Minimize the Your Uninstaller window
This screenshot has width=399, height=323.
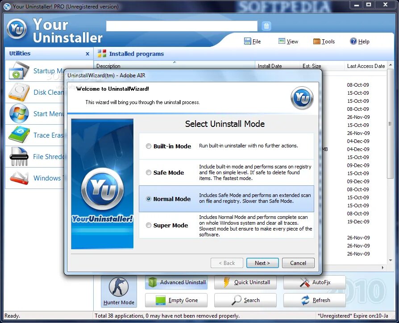pyautogui.click(x=357, y=4)
